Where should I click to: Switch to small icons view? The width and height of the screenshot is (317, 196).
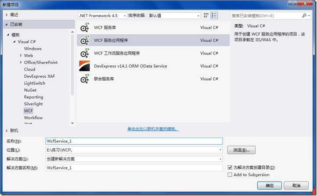[x=206, y=15]
